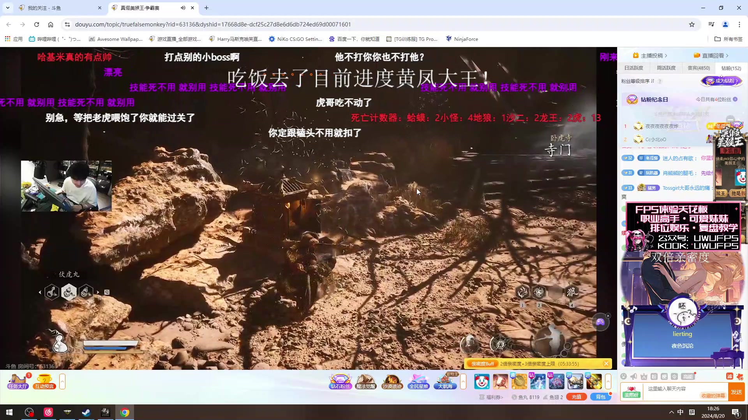Open the fan level help question mark
Viewport: 748px width, 420px height.
(660, 81)
